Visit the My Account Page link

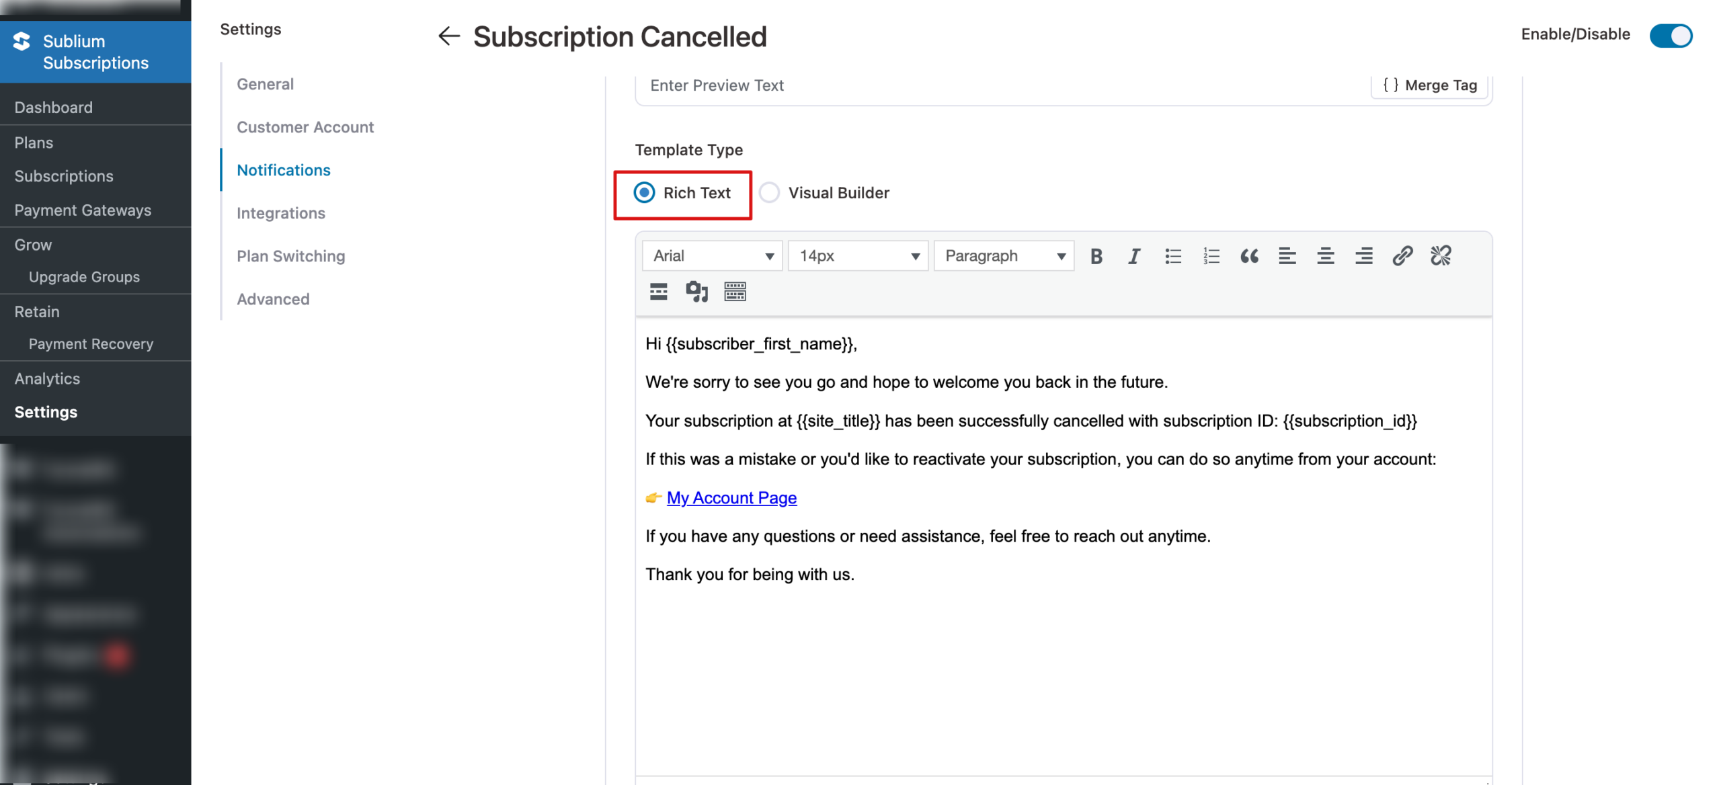click(731, 497)
